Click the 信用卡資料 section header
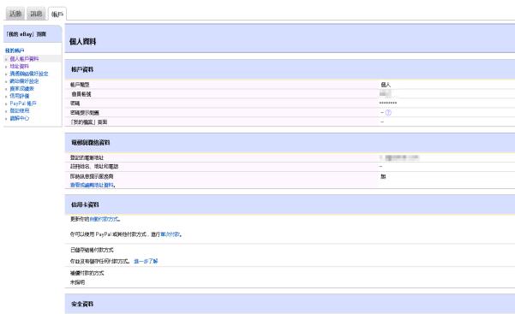The height and width of the screenshot is (314, 515). [85, 204]
